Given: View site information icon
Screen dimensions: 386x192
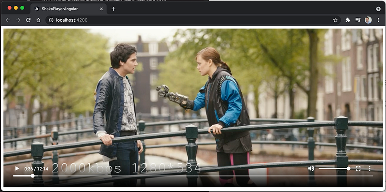Looking at the screenshot, I should click(x=51, y=20).
